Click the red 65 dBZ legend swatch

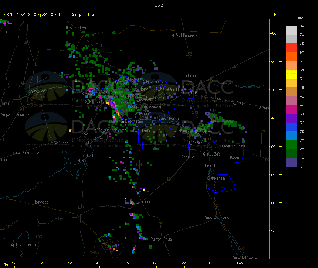click(x=291, y=48)
